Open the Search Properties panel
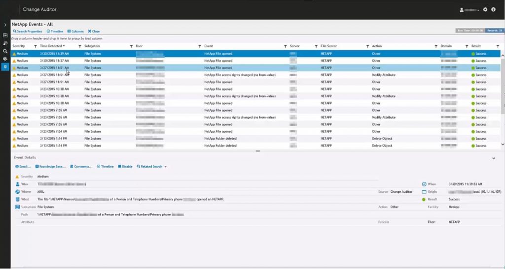Image resolution: width=505 pixels, height=269 pixels. pos(28,31)
